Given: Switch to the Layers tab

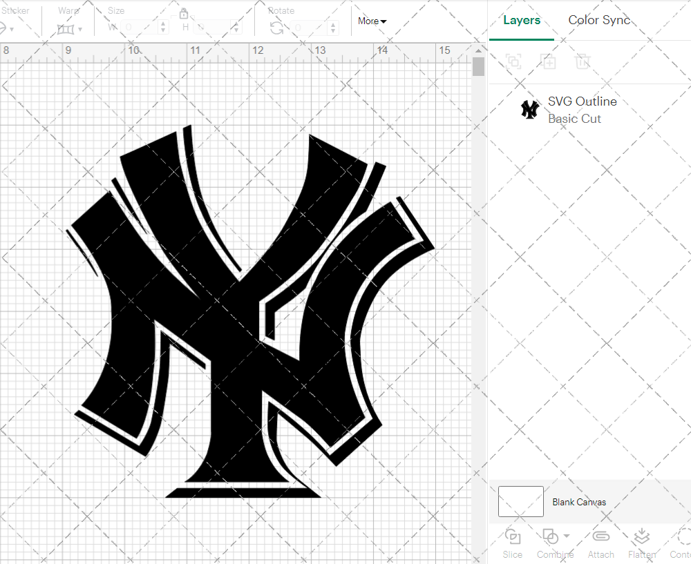Looking at the screenshot, I should (x=522, y=20).
